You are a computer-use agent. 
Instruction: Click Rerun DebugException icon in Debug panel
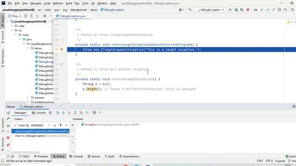8,113
